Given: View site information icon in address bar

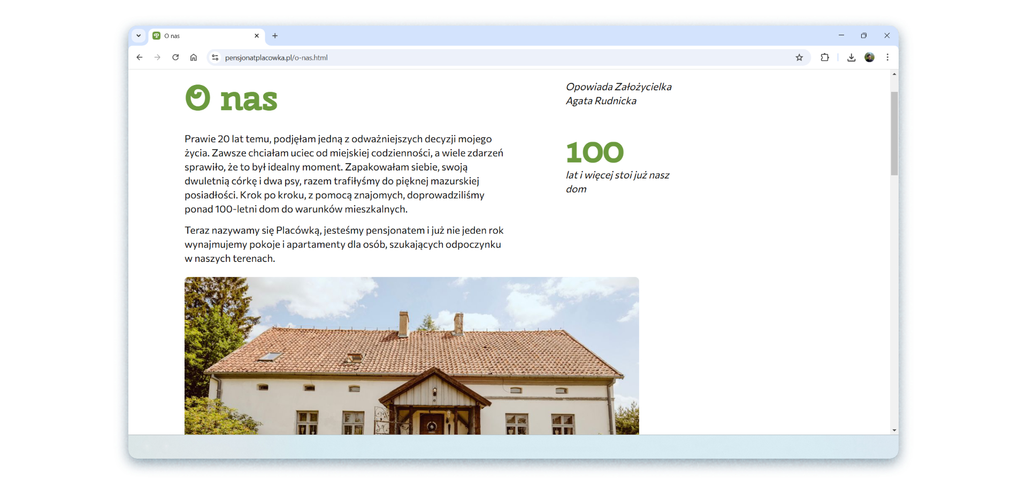Looking at the screenshot, I should 215,57.
